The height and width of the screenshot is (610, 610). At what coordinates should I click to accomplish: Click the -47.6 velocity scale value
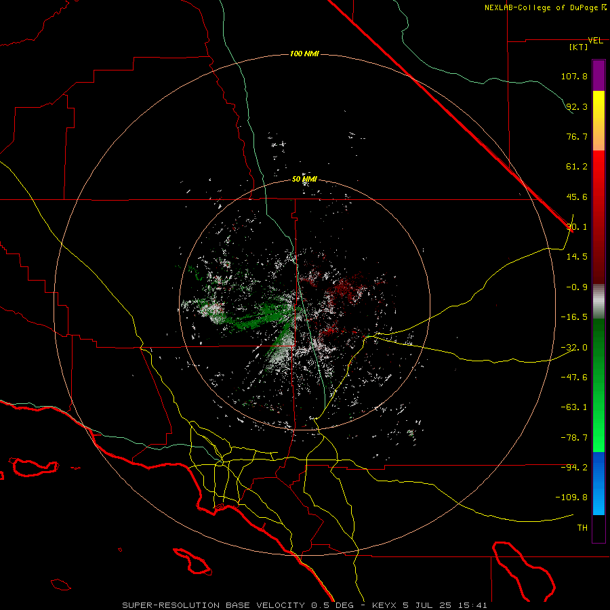tap(574, 378)
